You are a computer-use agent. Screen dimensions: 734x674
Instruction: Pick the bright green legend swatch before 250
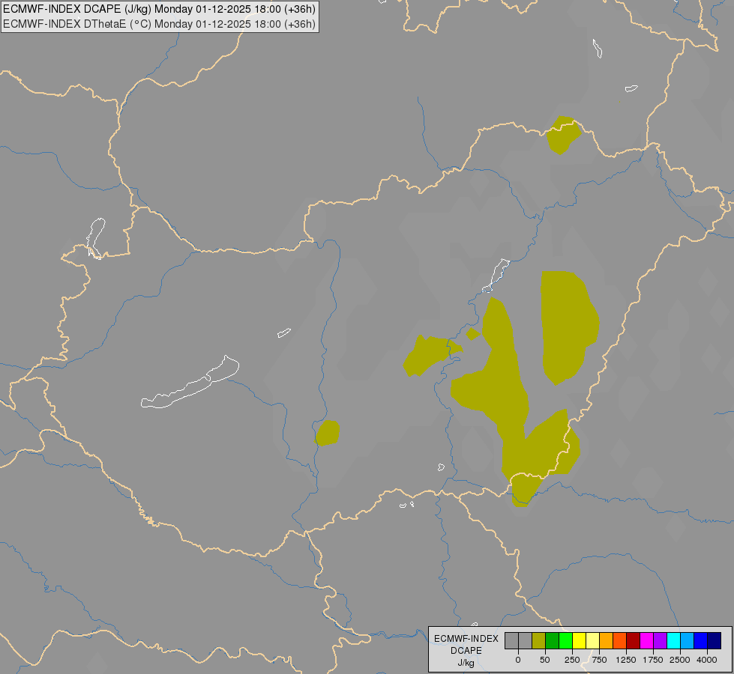[x=565, y=641]
